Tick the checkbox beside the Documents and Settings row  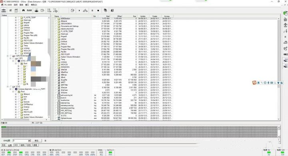(x=56, y=26)
